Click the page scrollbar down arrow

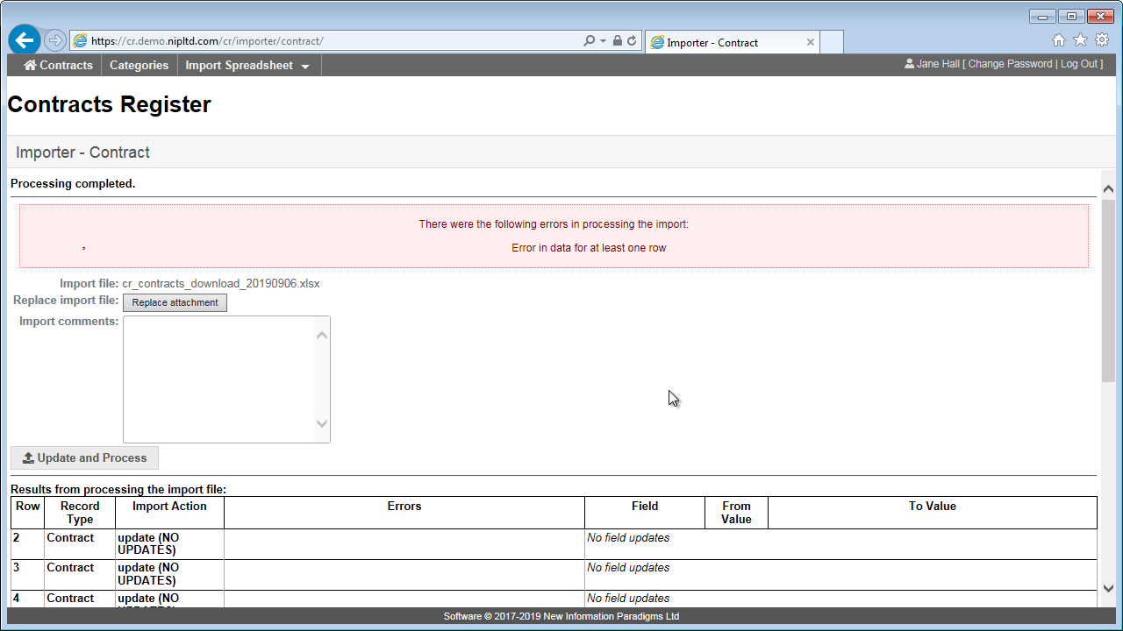tap(1107, 588)
